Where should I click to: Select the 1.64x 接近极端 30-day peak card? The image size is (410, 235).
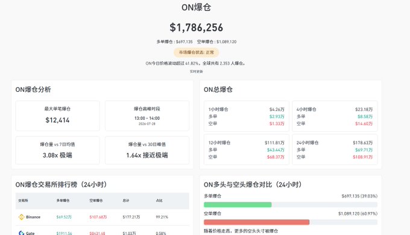147,150
